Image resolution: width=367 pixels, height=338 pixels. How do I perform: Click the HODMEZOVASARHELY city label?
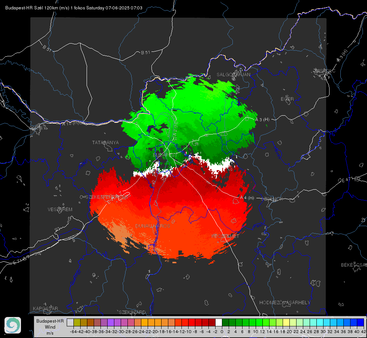(285, 303)
